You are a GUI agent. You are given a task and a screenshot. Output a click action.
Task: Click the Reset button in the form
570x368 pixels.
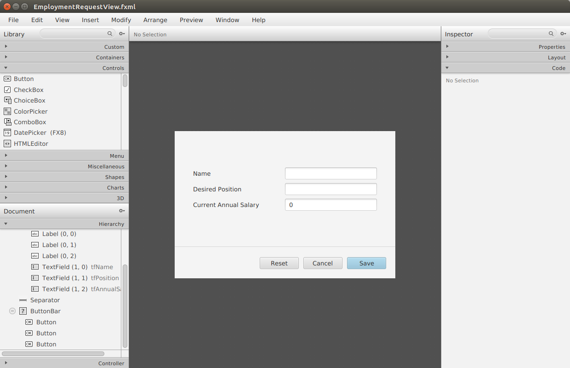coord(279,263)
